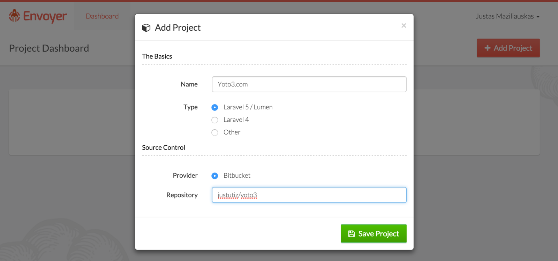Click the floppy disk icon on Save Project
The image size is (558, 261).
pos(352,234)
